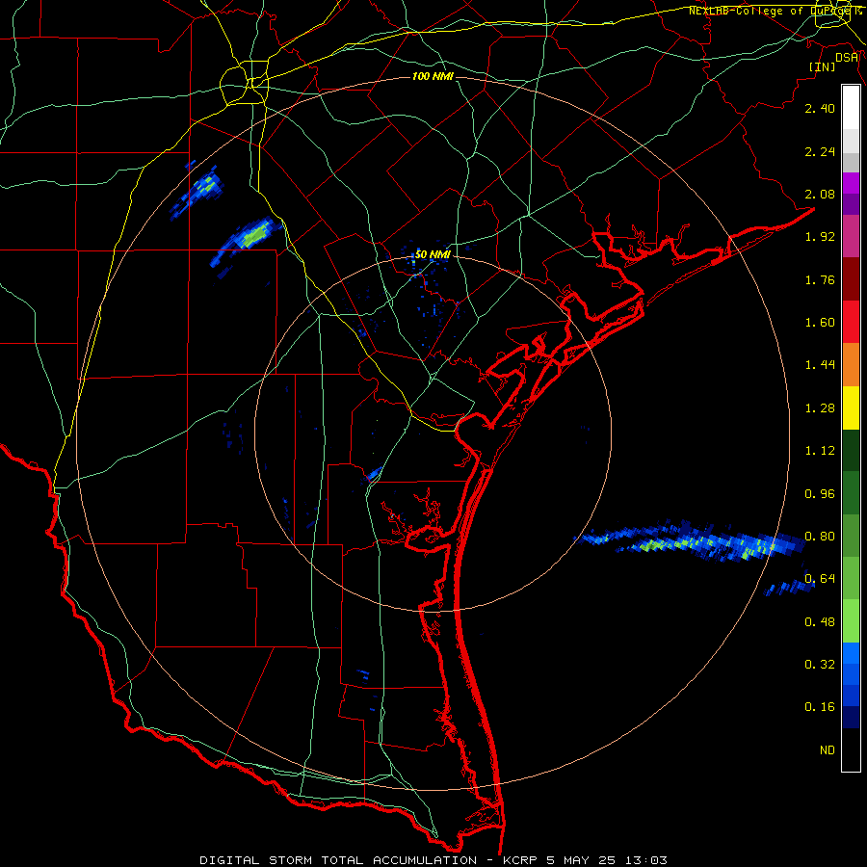Click the [IN] units label
Viewport: 867px width, 867px height.
pyautogui.click(x=823, y=66)
